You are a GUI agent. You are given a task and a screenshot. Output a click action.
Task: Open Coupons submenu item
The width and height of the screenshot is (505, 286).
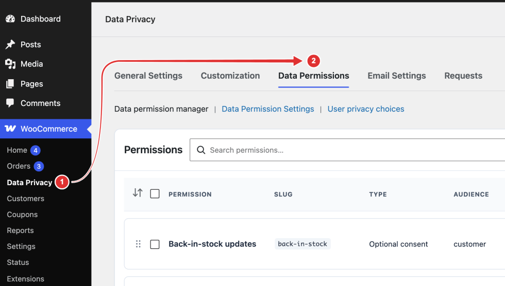point(22,214)
